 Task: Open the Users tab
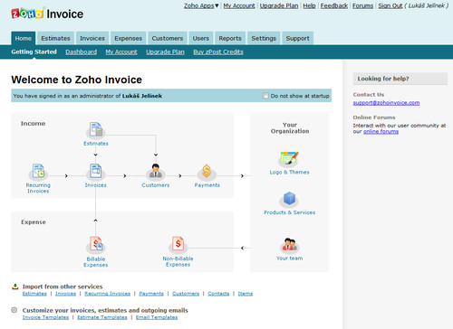[x=201, y=38]
